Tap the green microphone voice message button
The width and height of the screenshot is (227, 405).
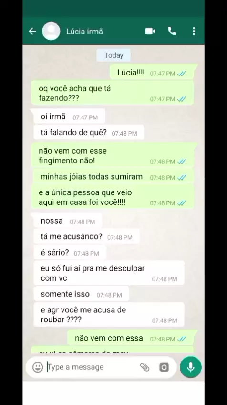pyautogui.click(x=191, y=367)
